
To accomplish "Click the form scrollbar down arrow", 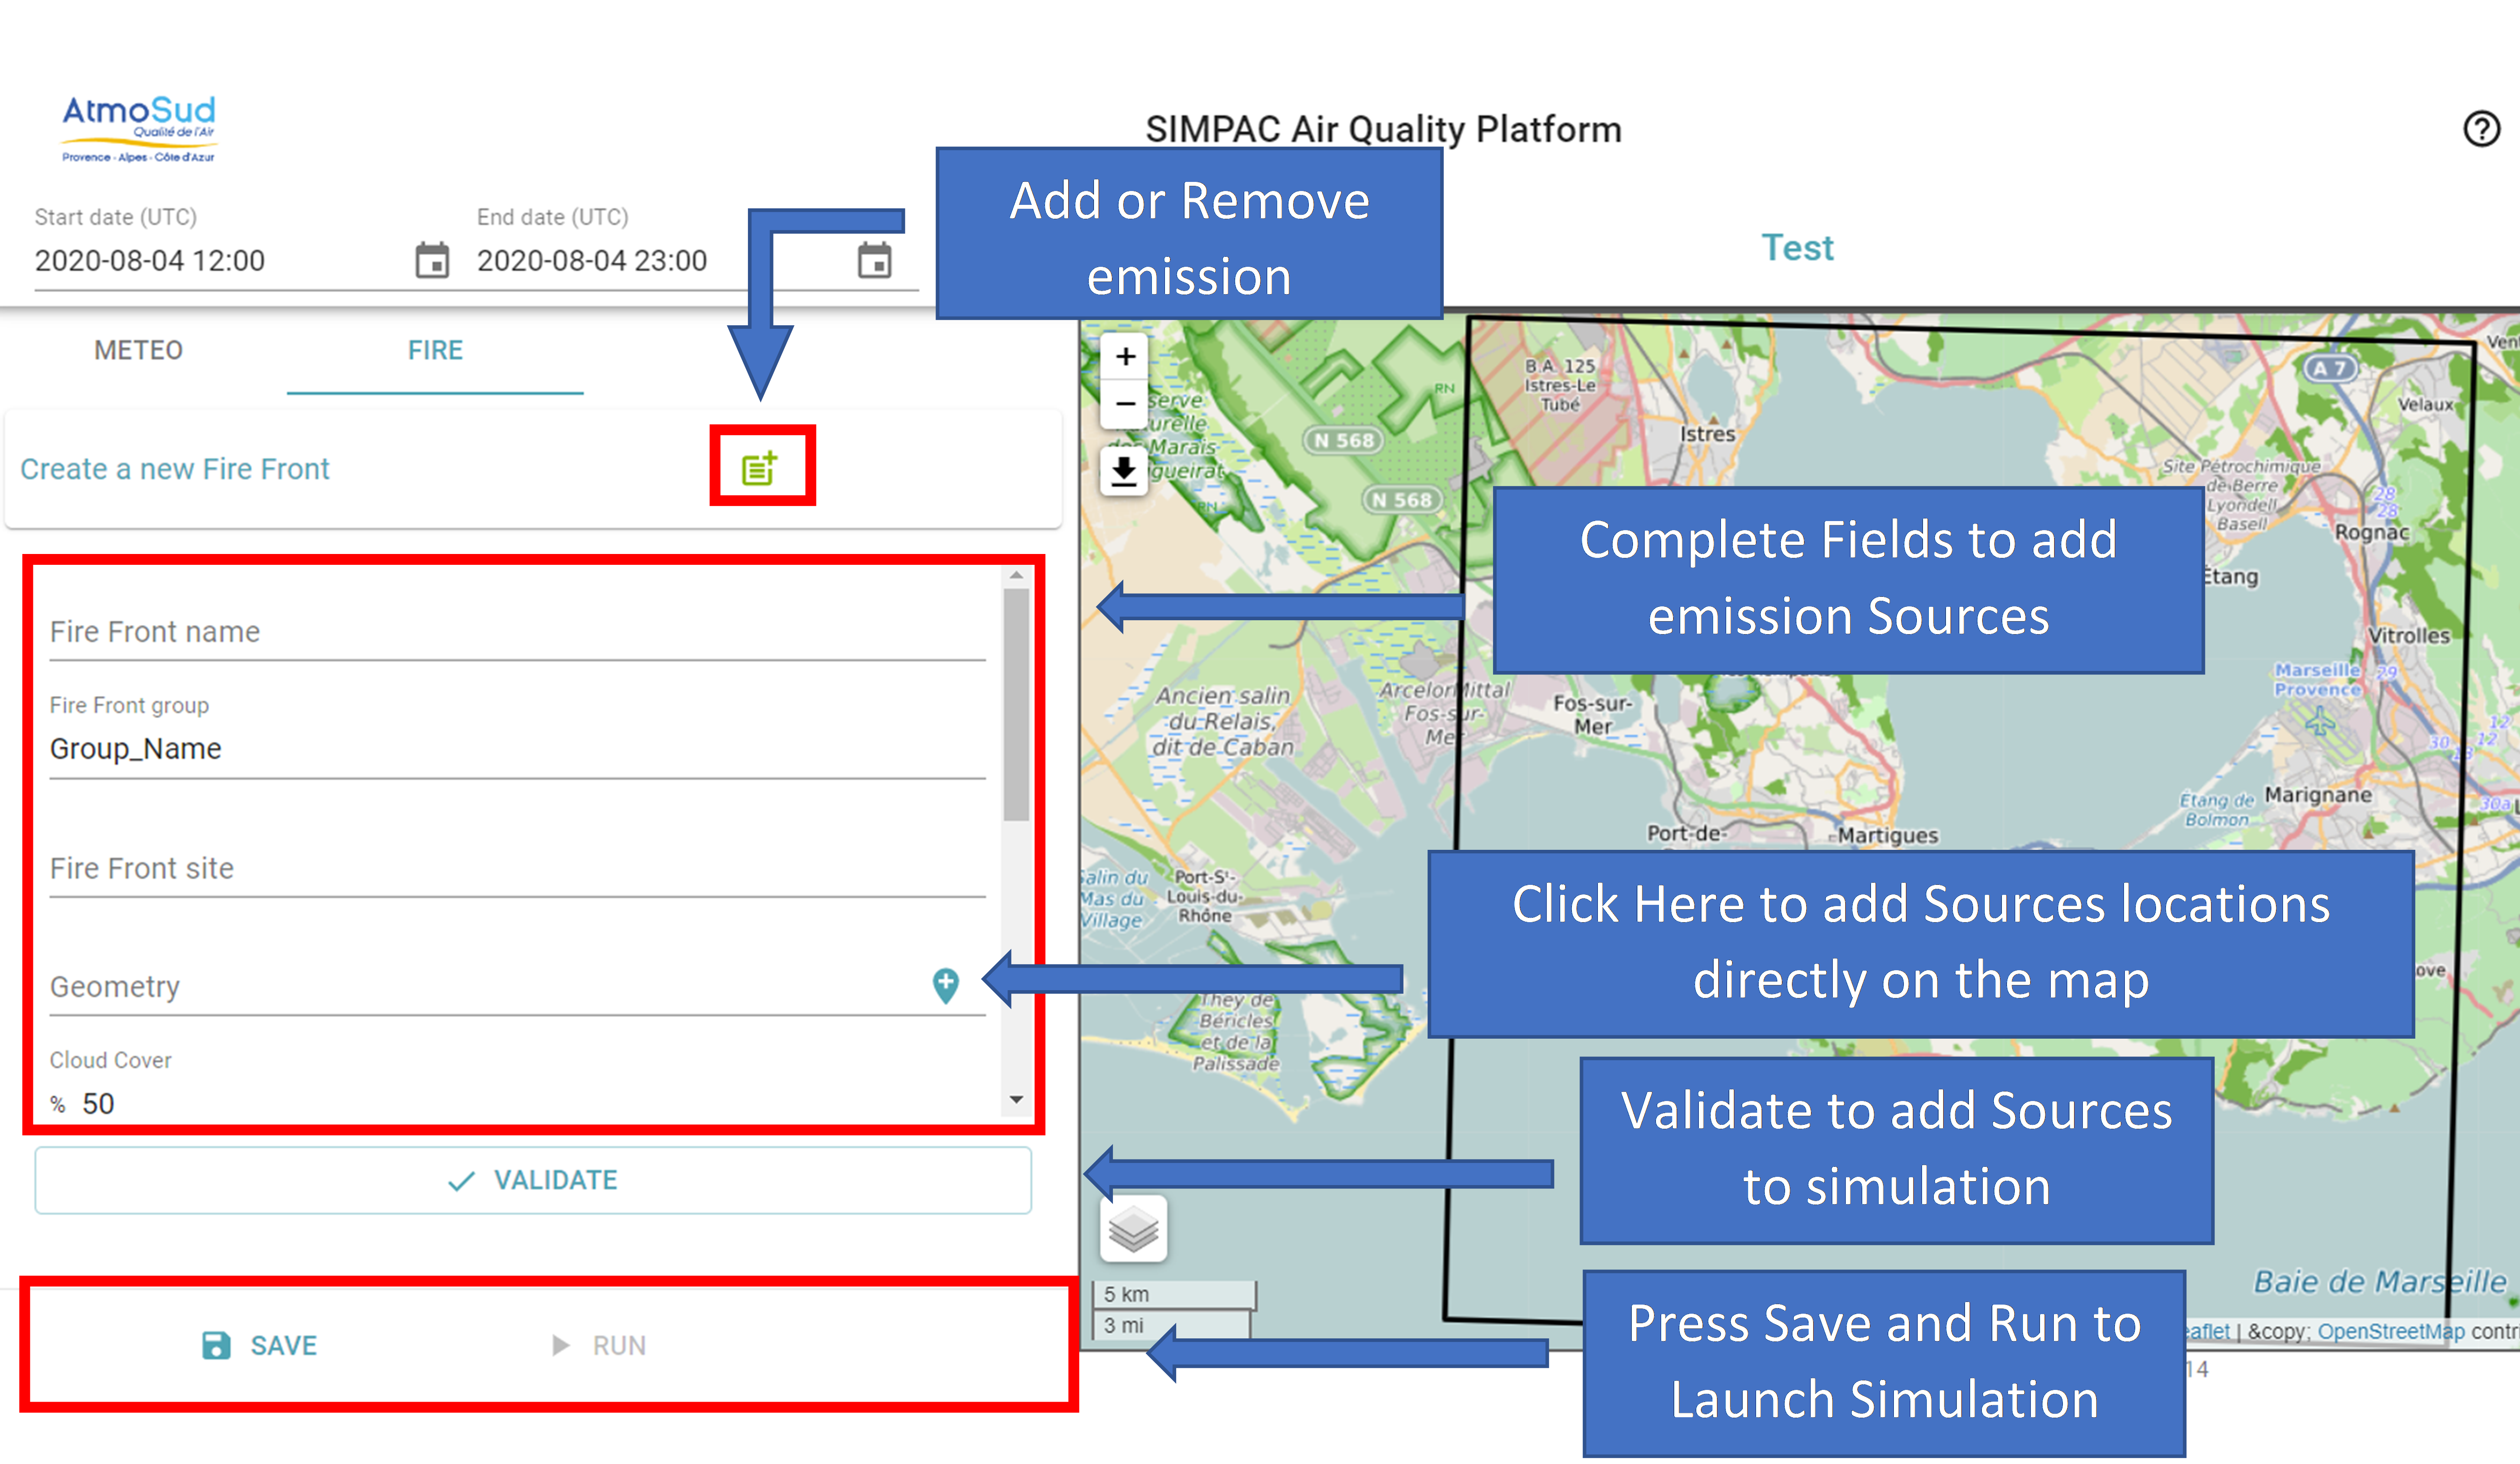I will 1016,1099.
